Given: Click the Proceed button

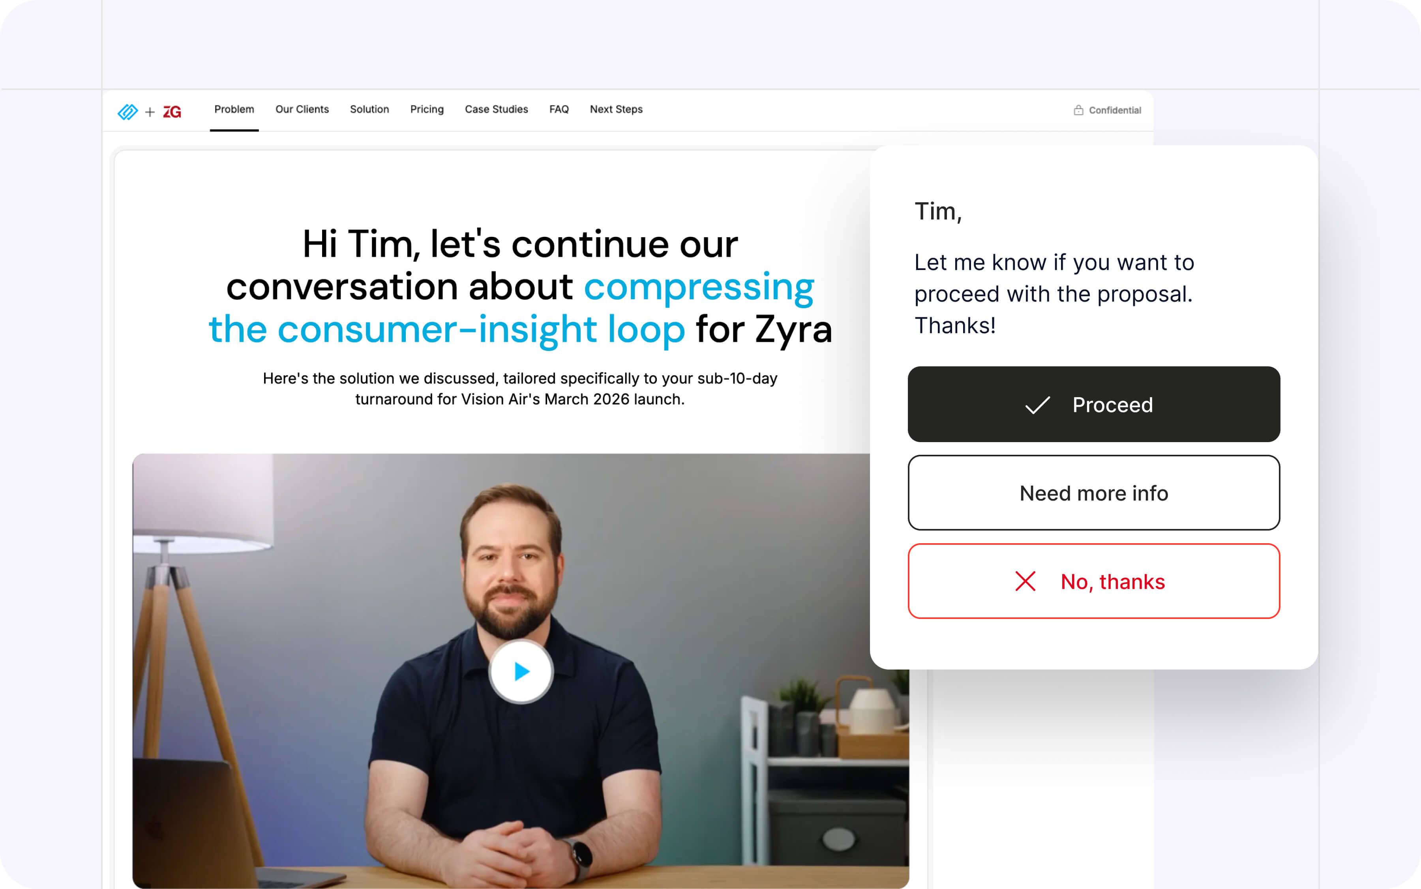Looking at the screenshot, I should click(1093, 405).
